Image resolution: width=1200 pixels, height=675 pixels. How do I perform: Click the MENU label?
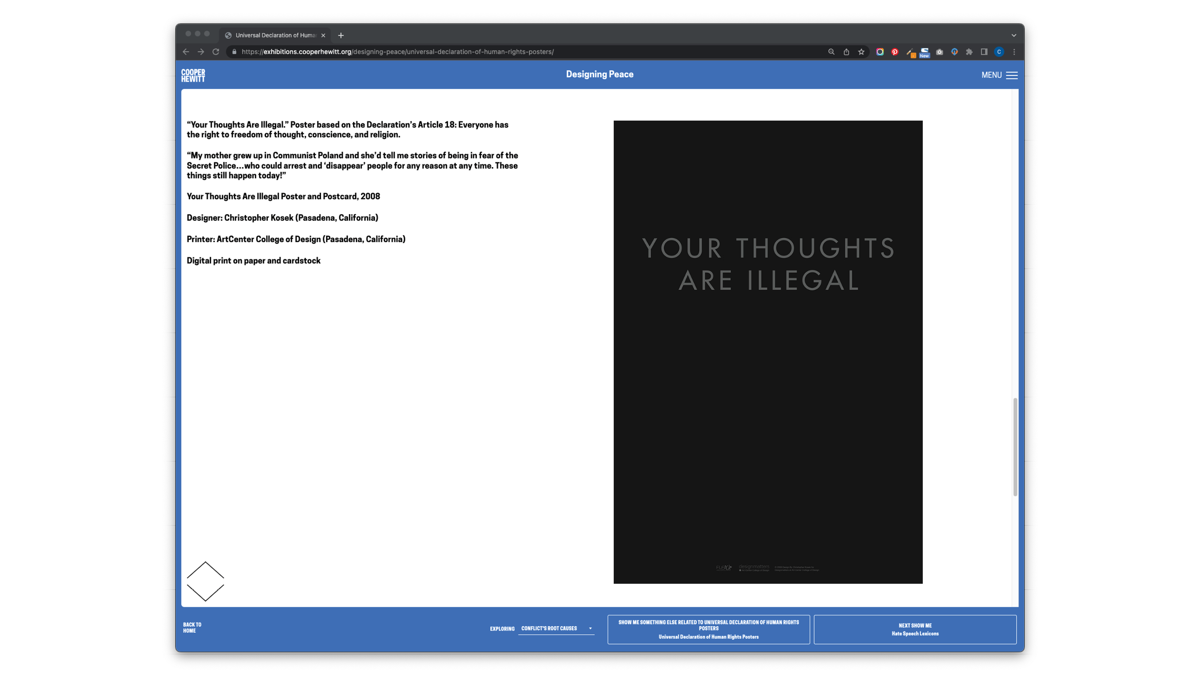point(991,75)
